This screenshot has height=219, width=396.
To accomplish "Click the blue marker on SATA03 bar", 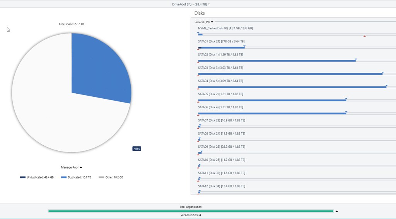I will pyautogui.click(x=382, y=72).
